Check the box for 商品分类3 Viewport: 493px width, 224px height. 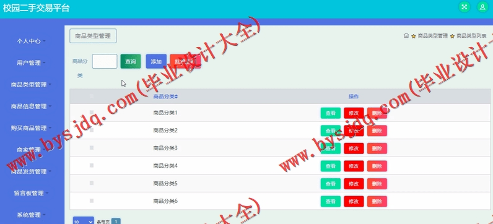92,148
